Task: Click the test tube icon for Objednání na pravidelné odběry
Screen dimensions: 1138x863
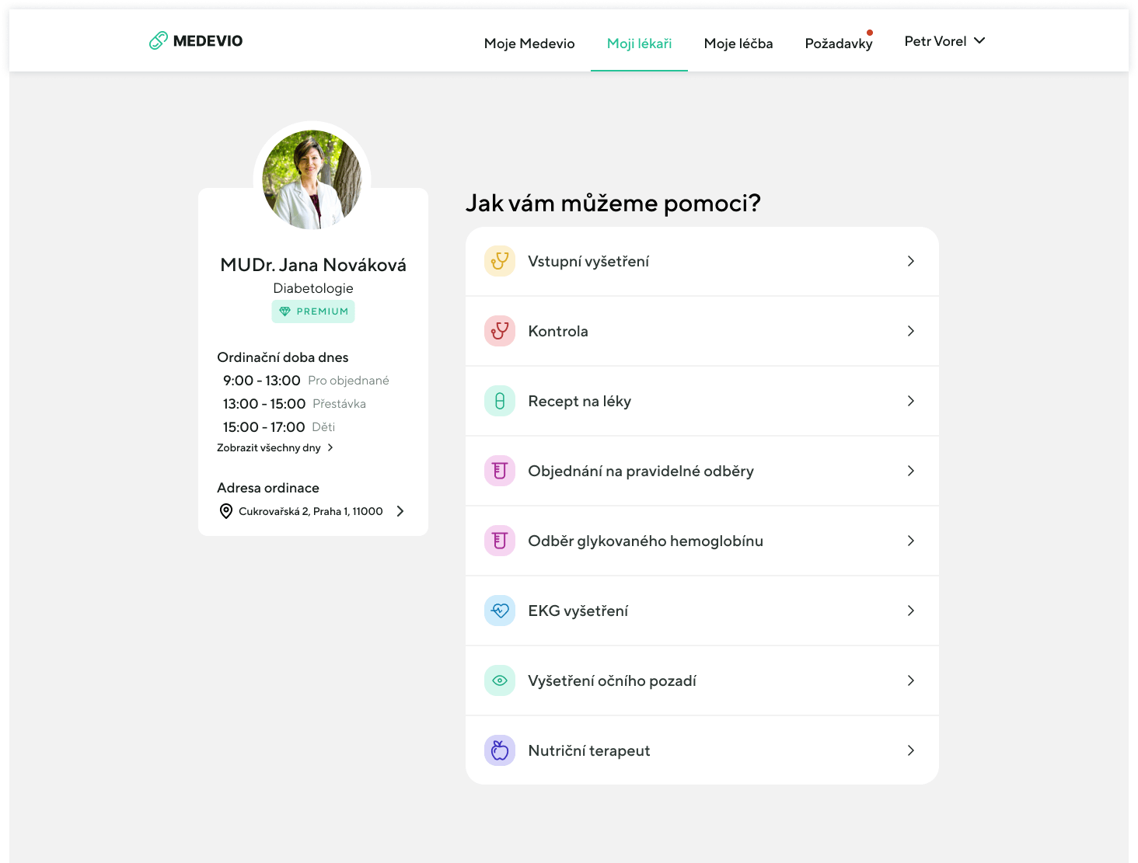Action: pos(500,471)
